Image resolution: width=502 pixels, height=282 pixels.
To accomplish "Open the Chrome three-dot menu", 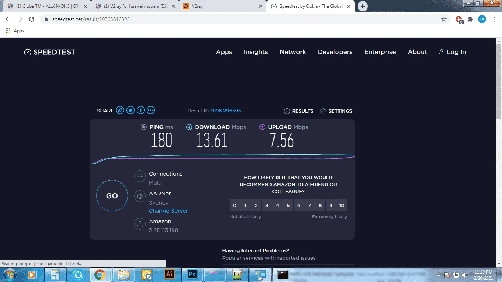I will pyautogui.click(x=494, y=19).
